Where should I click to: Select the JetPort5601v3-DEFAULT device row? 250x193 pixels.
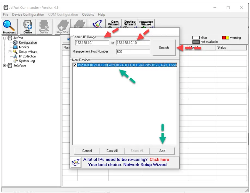tap(127, 65)
